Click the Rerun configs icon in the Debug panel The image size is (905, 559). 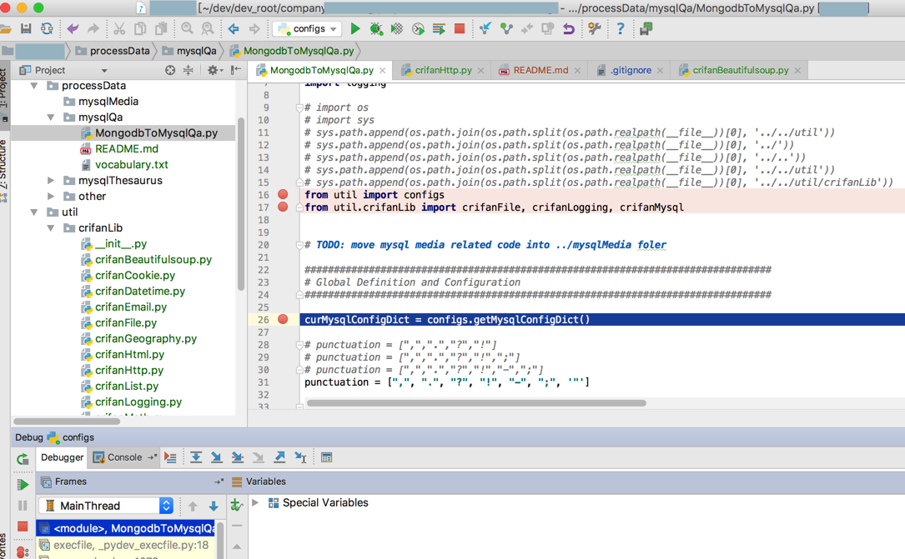(x=23, y=459)
